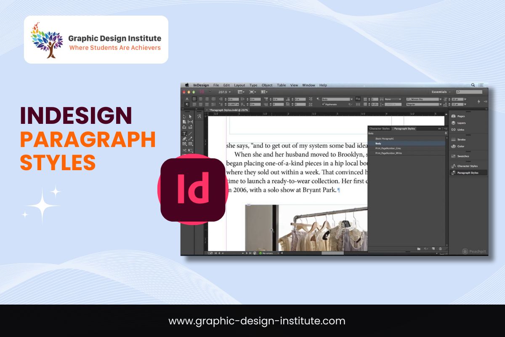Viewport: 505px width, 337px height.
Task: Open the Essentials workspace dropdown
Action: pyautogui.click(x=439, y=91)
